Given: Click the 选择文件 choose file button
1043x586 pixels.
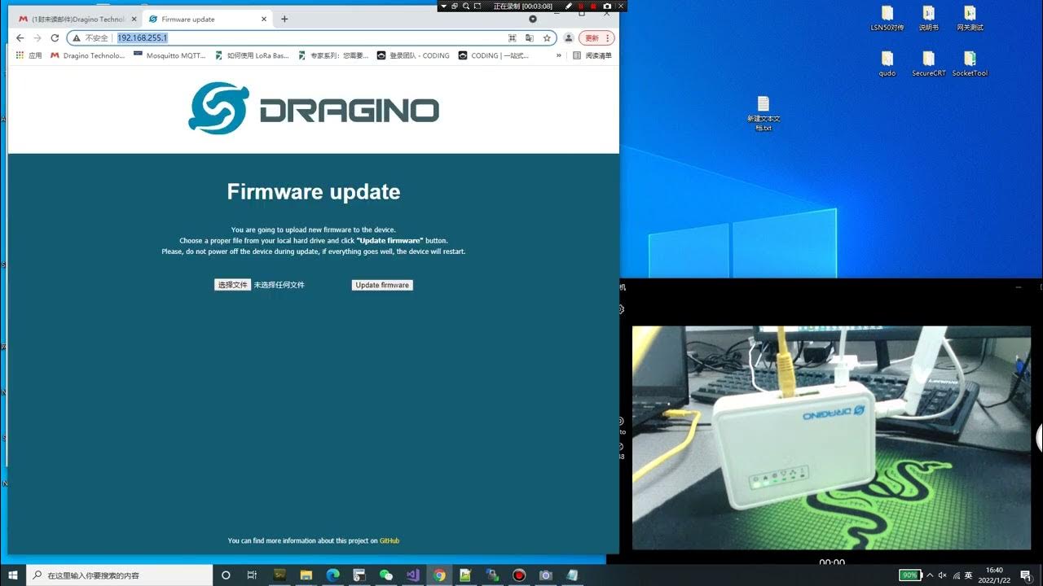Looking at the screenshot, I should point(233,285).
